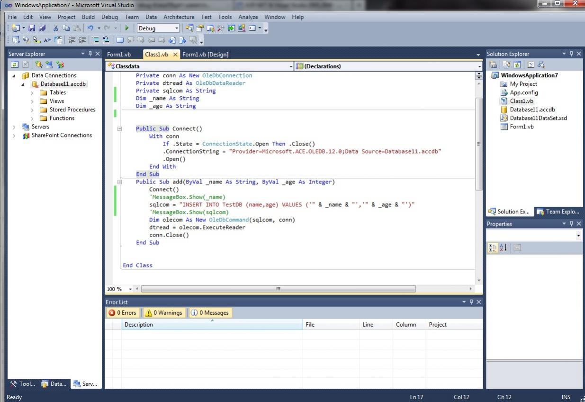Toggle the 0 Errors filter button
The width and height of the screenshot is (585, 402).
pyautogui.click(x=122, y=313)
